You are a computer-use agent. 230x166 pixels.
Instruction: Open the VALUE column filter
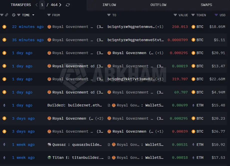click(175, 15)
